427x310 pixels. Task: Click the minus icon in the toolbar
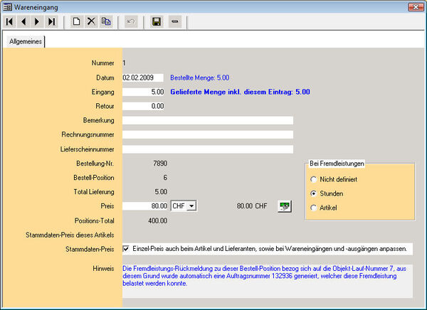pyautogui.click(x=175, y=22)
